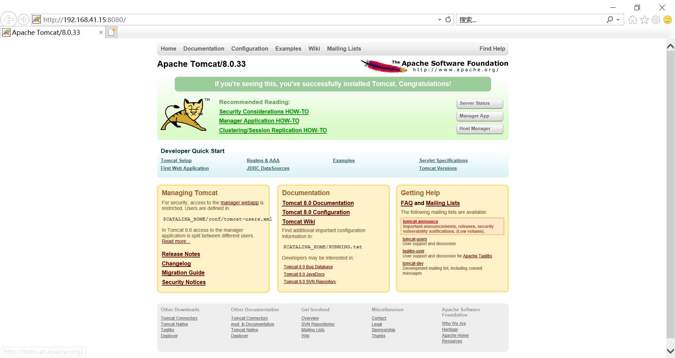Screen dimensions: 675x358
Task: Open Wiki in the navigation bar
Action: 314,49
